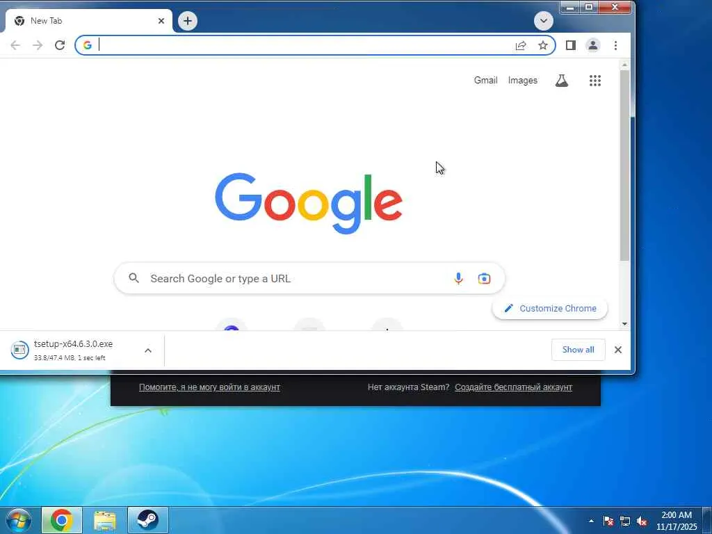Screen dimensions: 712x534
Task: Click the muted volume tray icon
Action: (642, 521)
